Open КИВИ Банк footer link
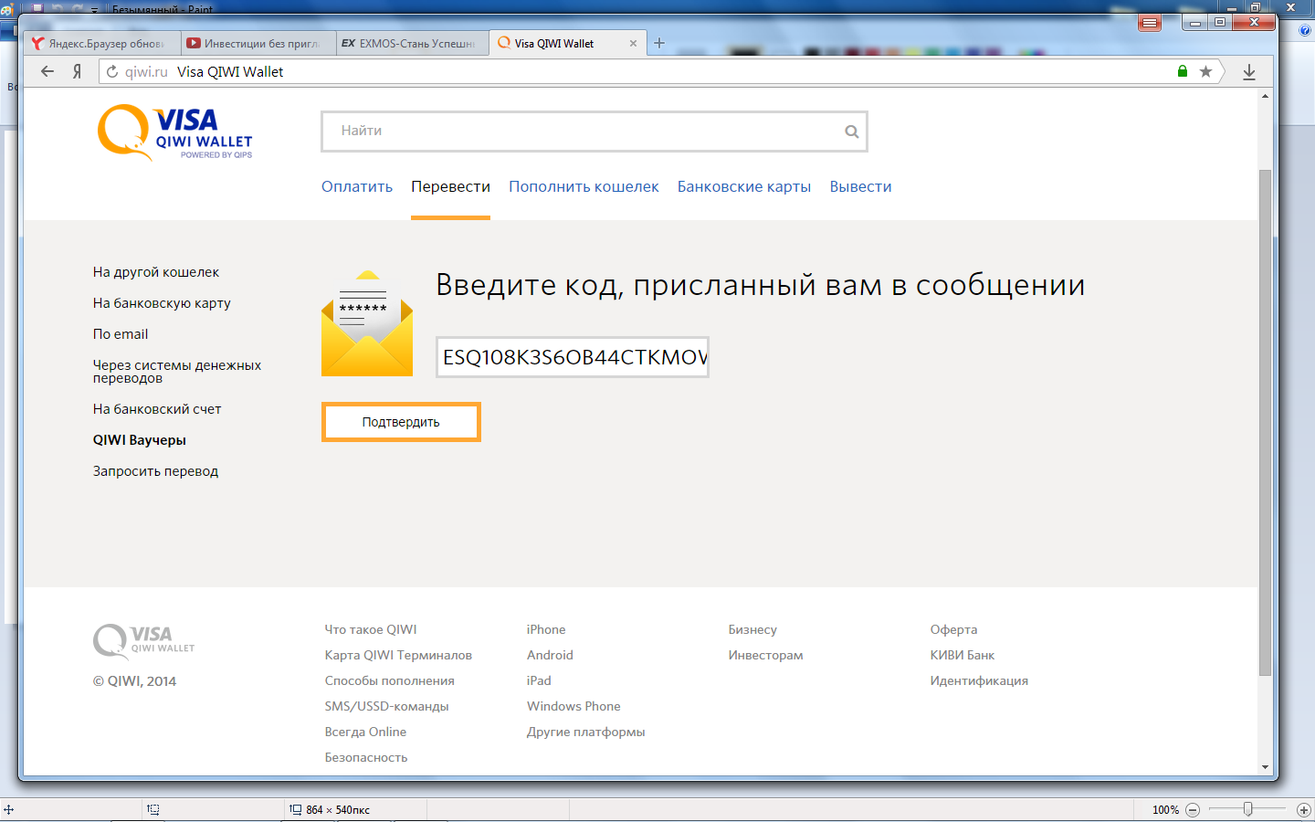This screenshot has height=822, width=1315. (x=963, y=655)
